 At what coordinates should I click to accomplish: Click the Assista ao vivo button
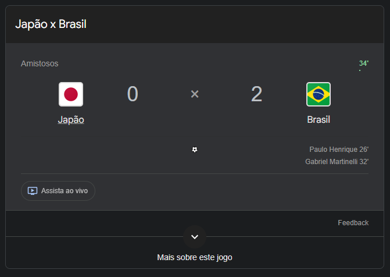(58, 191)
